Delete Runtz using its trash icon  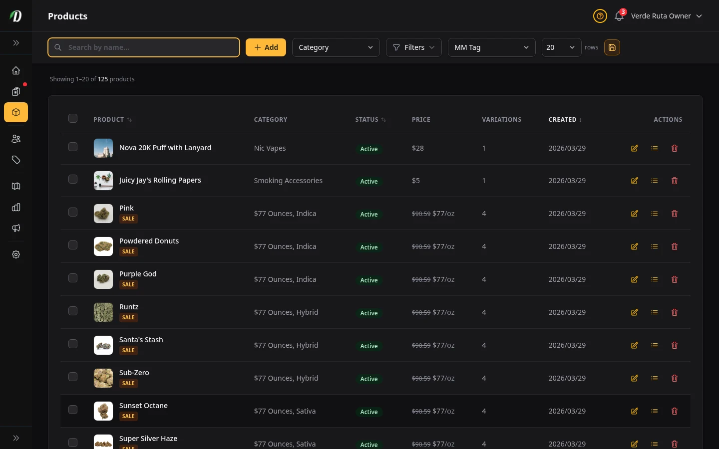click(675, 312)
